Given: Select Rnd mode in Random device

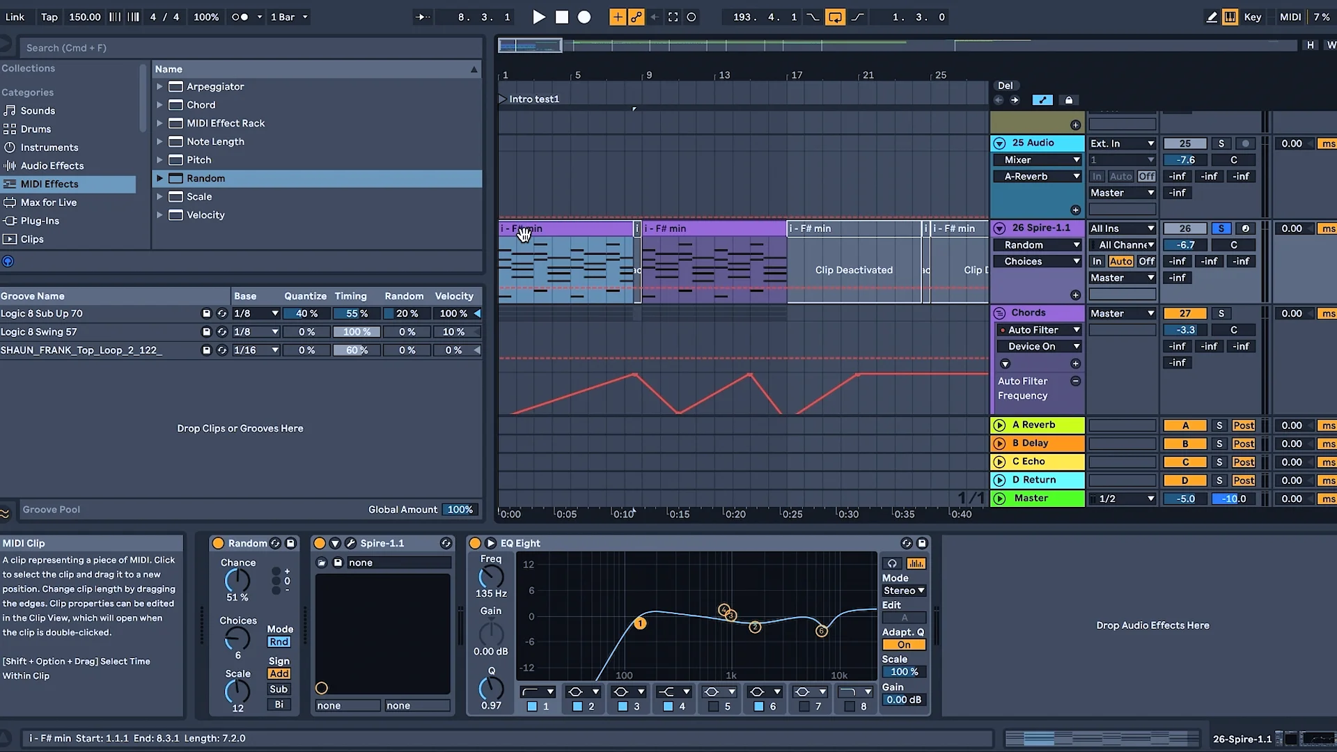Looking at the screenshot, I should [x=279, y=642].
